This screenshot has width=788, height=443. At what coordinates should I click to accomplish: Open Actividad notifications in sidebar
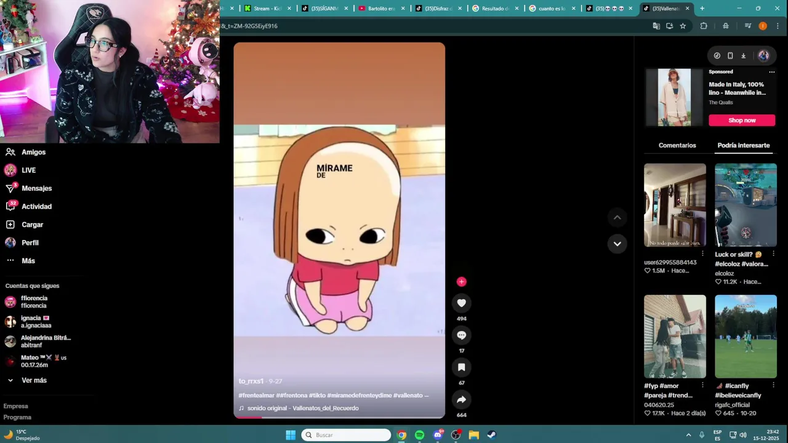28,206
